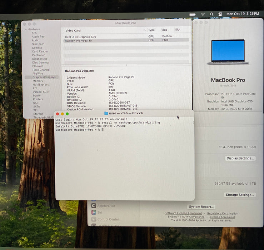264x250 pixels.
Task: Select Camera in hardware list
Action: pos(37,47)
